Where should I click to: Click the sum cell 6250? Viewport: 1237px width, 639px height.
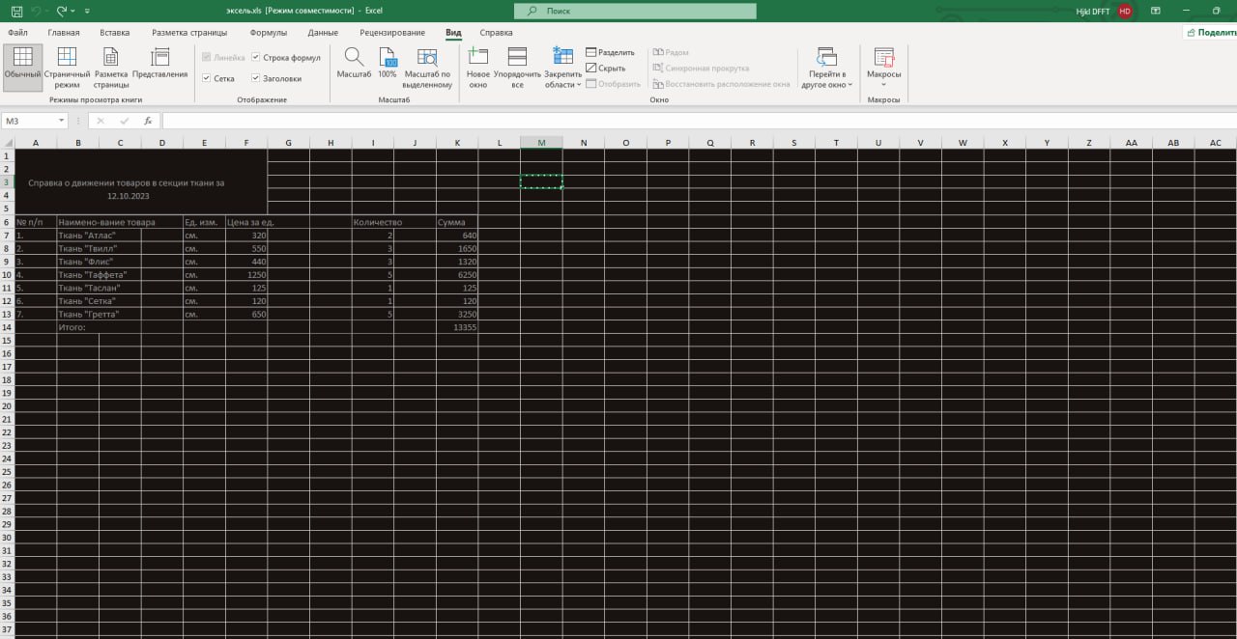[457, 275]
